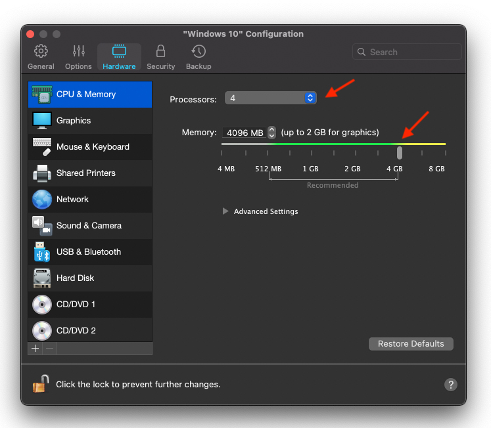491x428 pixels.
Task: Close the configuration window
Action: [30, 34]
